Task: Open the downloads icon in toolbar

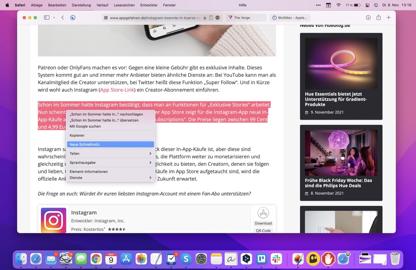Action: point(368,17)
